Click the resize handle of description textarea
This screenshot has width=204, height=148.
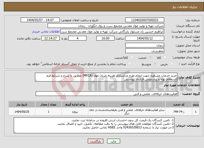coord(36,80)
